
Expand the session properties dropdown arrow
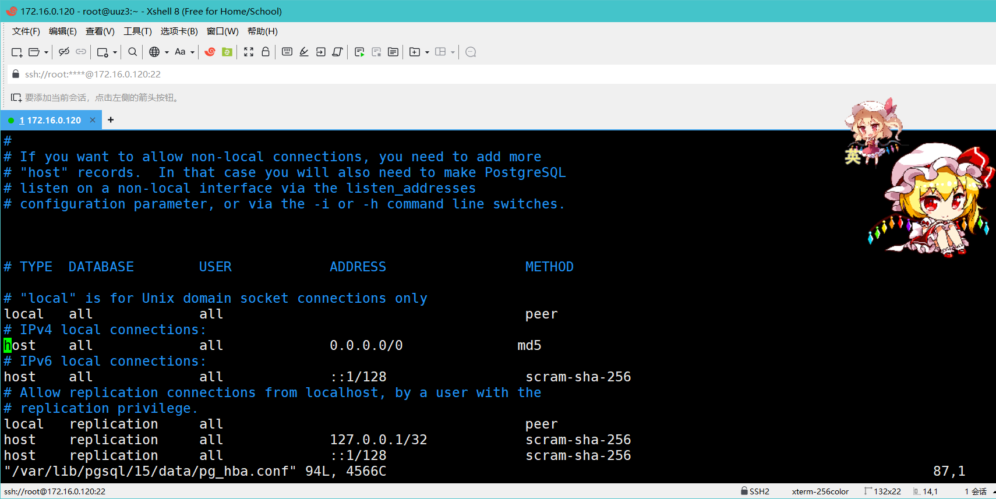click(115, 52)
